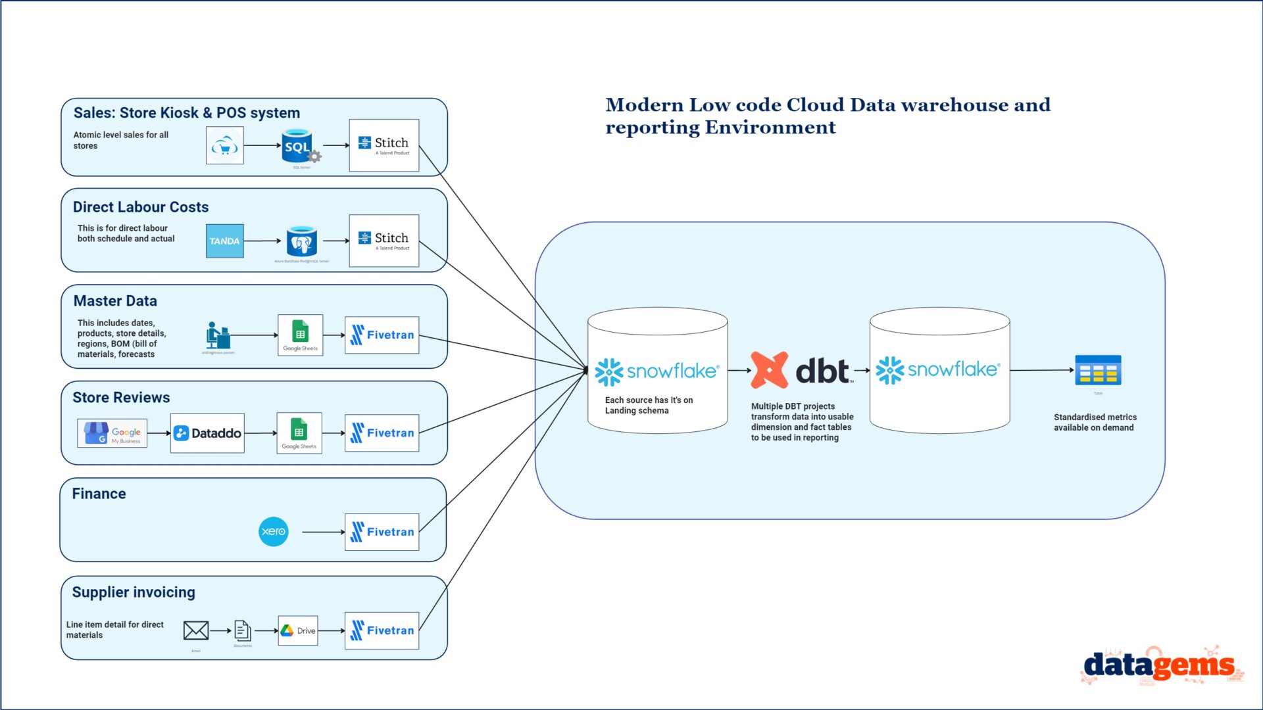Click the Modern Low code Cloud Data warehouse title

(x=828, y=116)
